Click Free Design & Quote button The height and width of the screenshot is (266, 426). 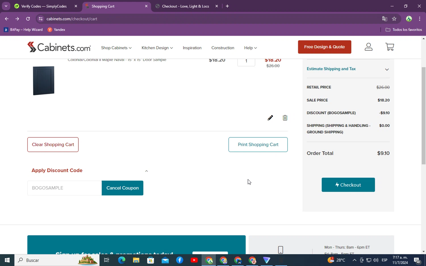click(x=324, y=47)
